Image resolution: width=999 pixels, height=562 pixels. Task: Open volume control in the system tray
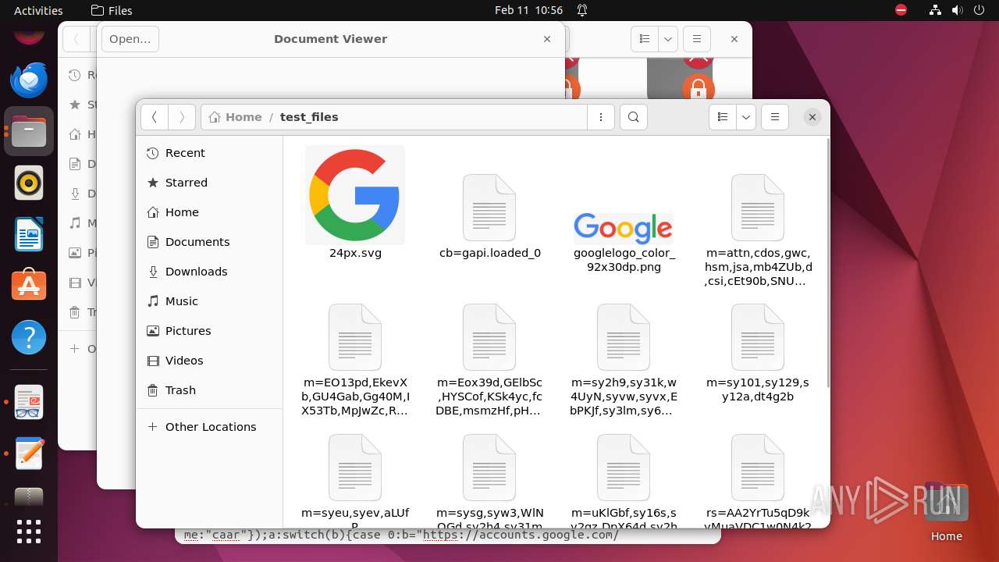[957, 10]
